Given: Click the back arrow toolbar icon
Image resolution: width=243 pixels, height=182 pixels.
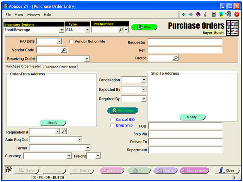Looking at the screenshot, I should [x=184, y=15].
